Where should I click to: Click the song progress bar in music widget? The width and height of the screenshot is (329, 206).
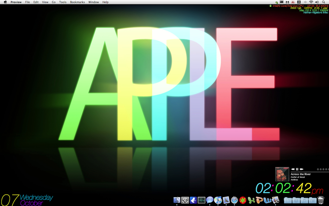[310, 172]
